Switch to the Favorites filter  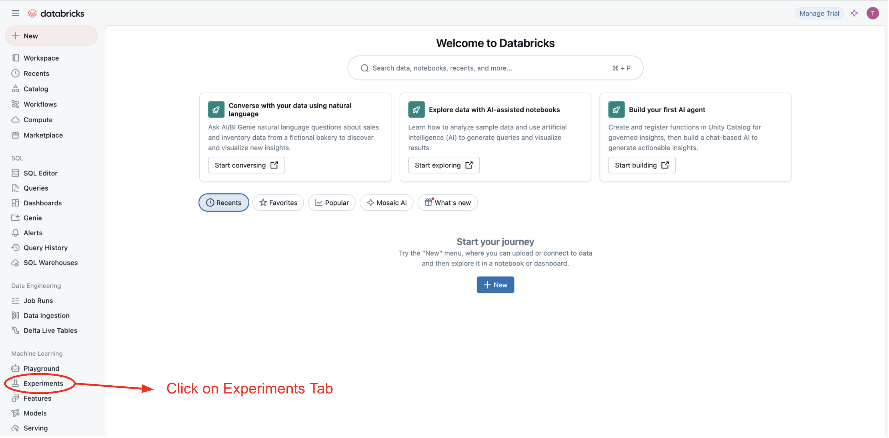pyautogui.click(x=278, y=202)
